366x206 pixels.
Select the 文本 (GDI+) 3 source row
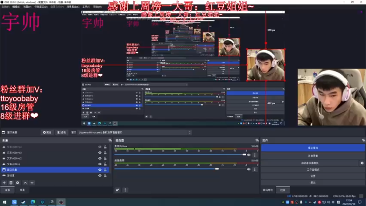[55, 152]
